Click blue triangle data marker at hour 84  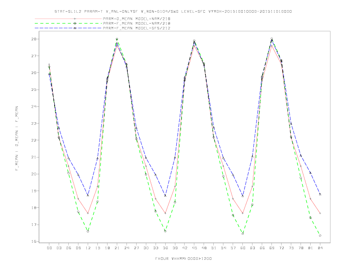click(320, 194)
